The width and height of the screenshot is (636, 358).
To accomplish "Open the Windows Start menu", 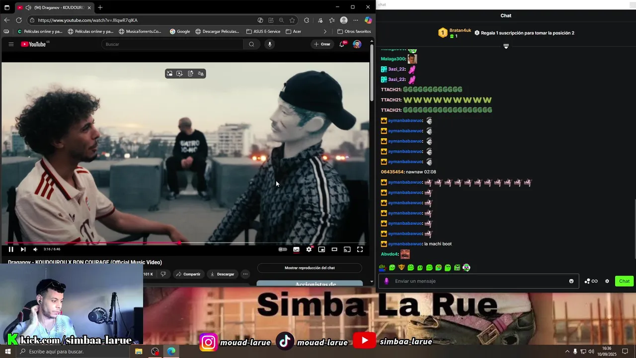I will (8, 352).
